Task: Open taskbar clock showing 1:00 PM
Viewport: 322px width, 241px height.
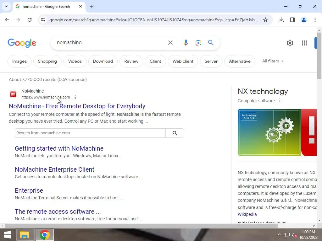Action: [x=308, y=235]
